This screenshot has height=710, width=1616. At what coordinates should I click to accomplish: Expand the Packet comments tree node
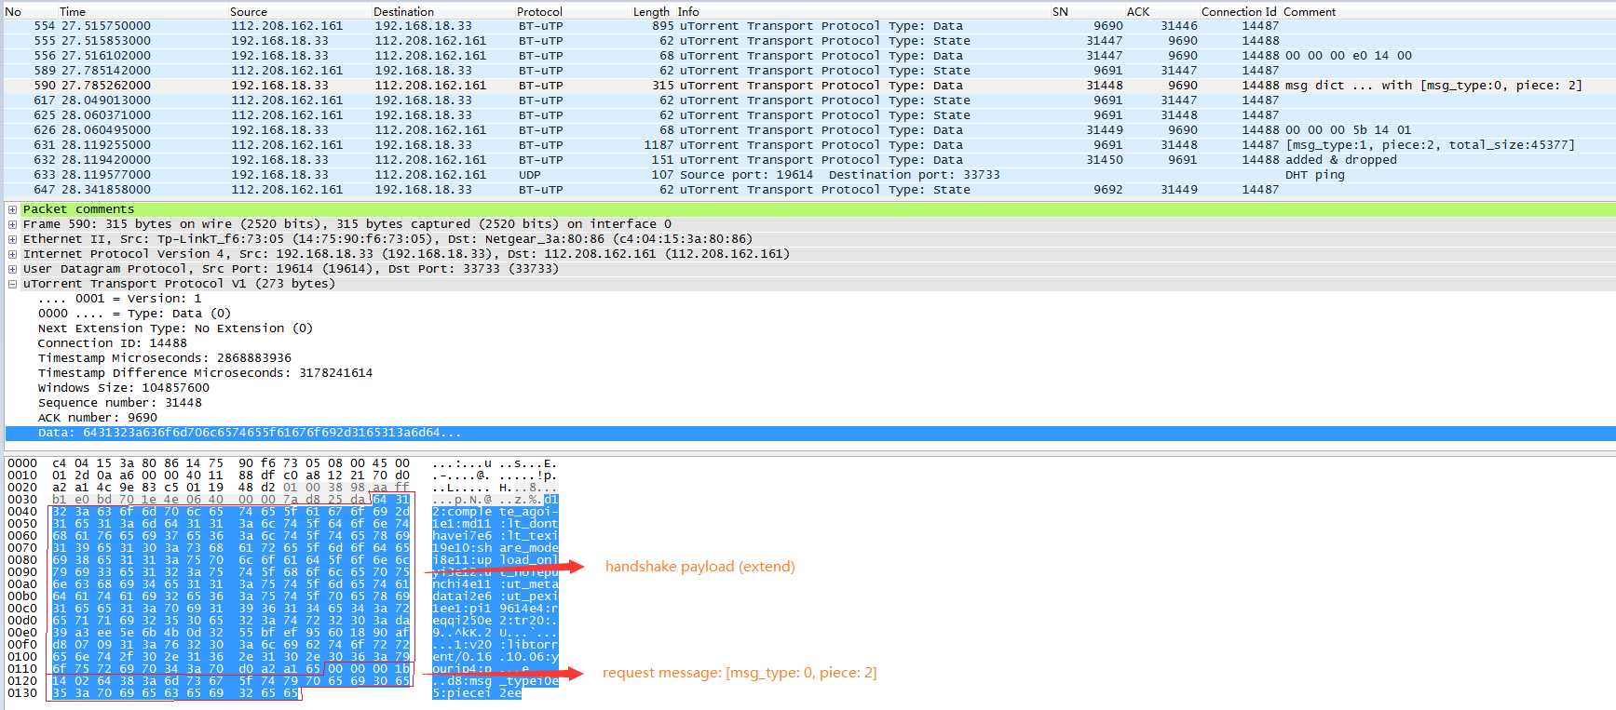(x=12, y=209)
